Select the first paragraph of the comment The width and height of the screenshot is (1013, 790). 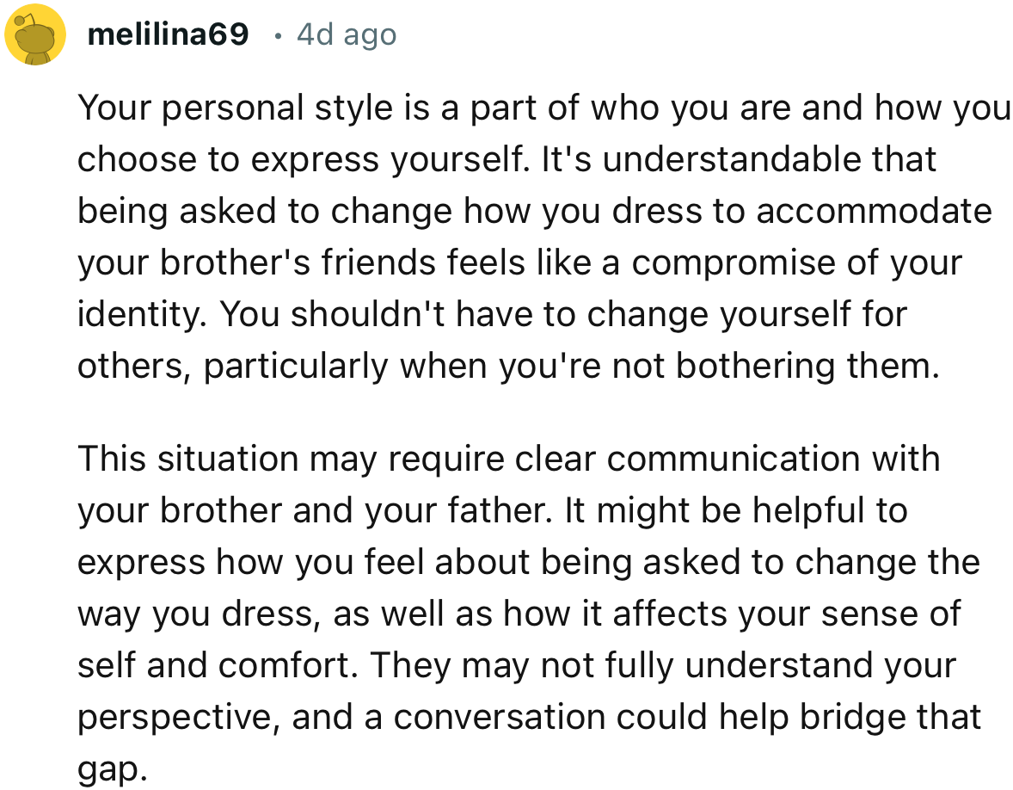(533, 236)
